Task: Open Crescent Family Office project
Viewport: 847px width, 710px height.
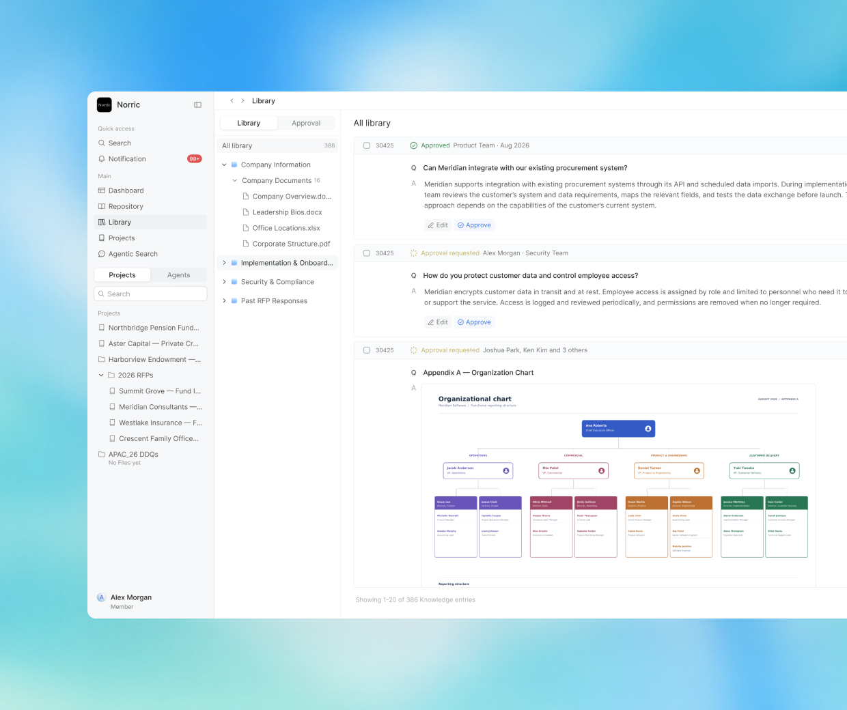Action: [156, 439]
